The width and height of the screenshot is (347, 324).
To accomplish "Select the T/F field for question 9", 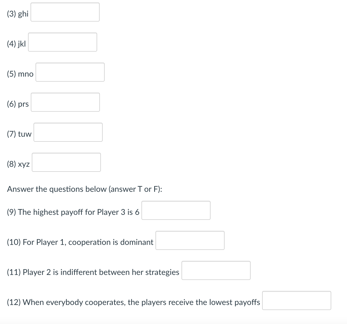I will [x=176, y=210].
